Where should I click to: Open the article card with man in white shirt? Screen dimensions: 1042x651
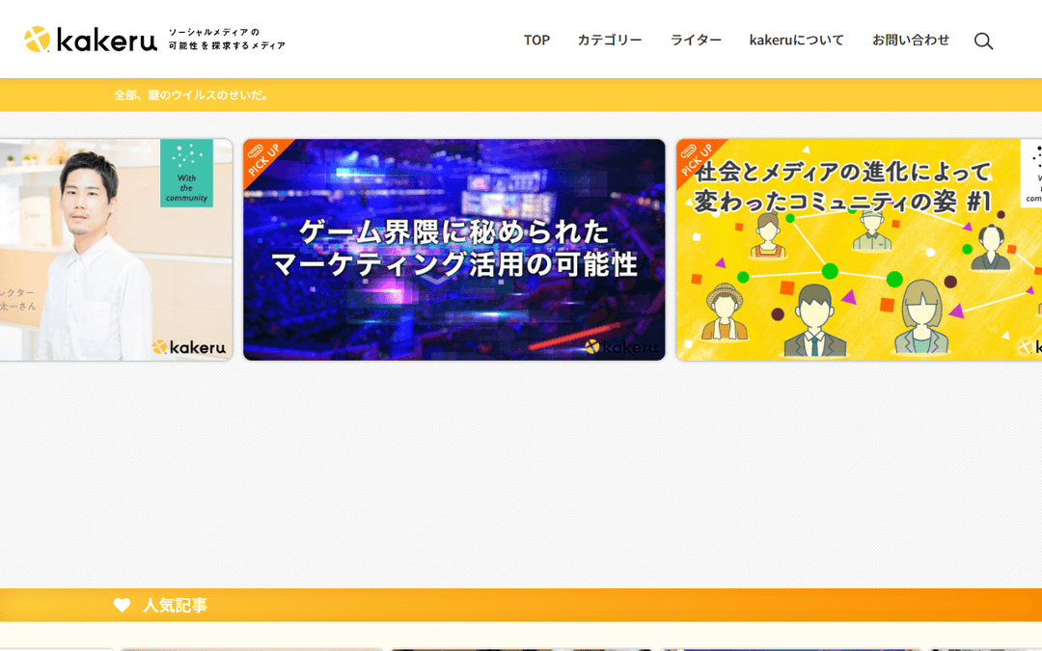coord(116,250)
